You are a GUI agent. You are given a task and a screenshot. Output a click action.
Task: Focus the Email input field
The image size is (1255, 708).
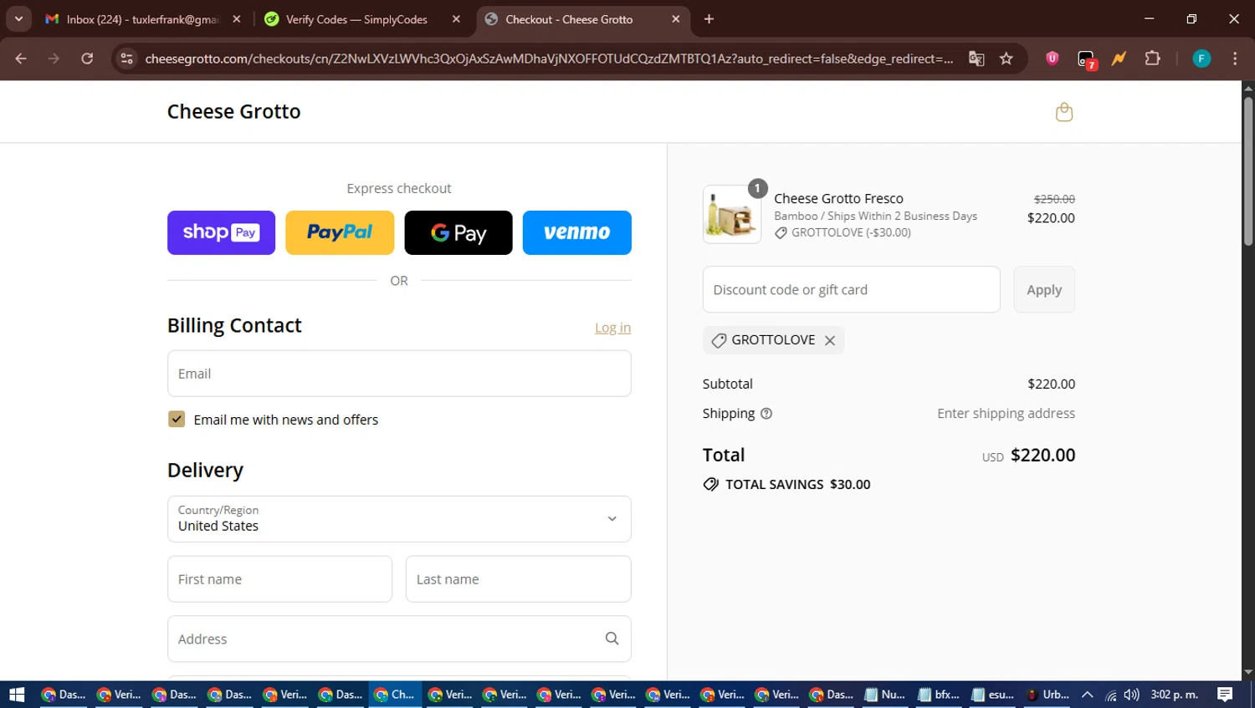[399, 374]
